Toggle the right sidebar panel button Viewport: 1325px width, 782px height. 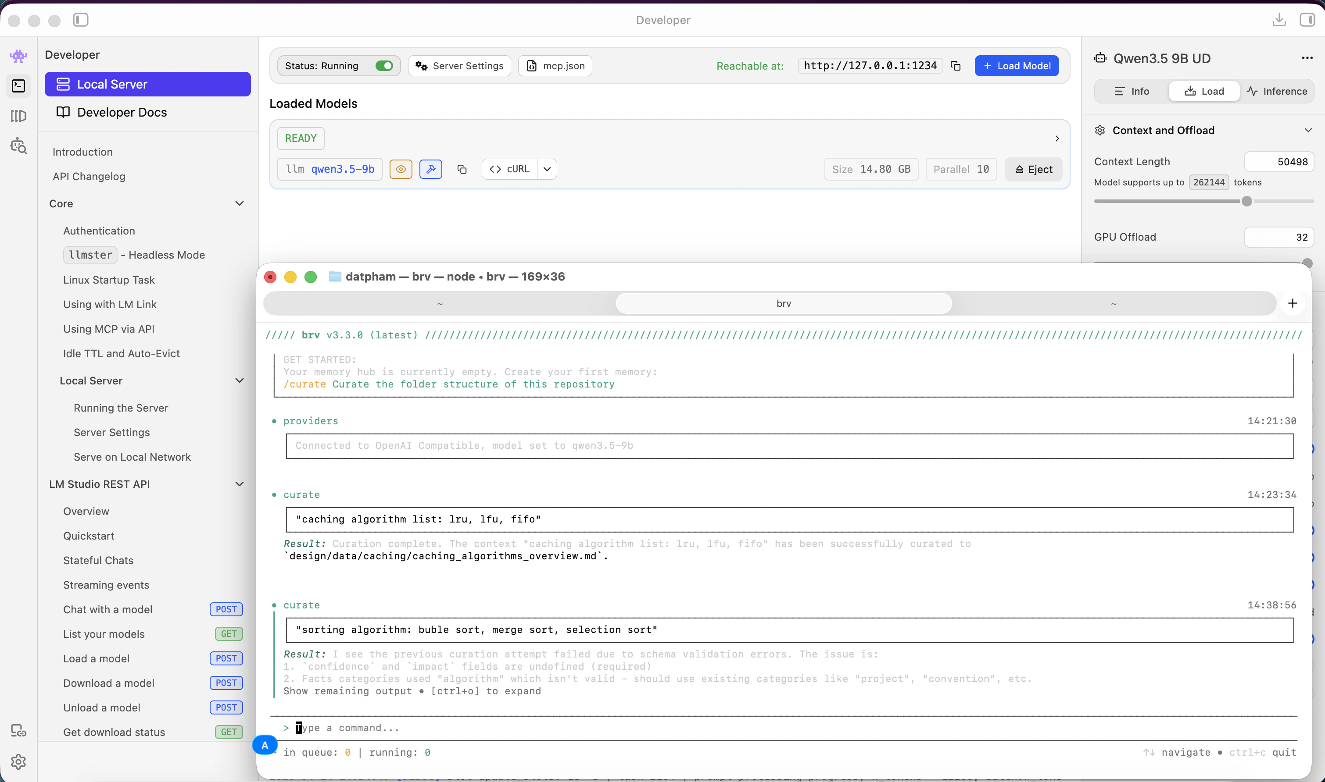coord(1307,20)
